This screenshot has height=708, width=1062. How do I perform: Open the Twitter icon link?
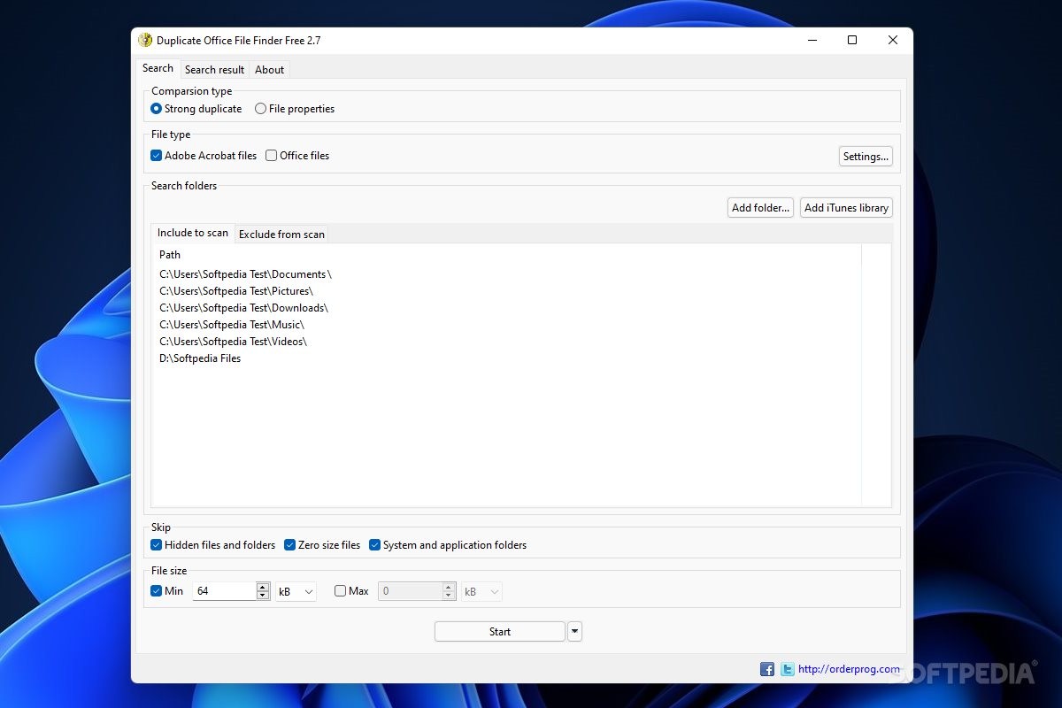pyautogui.click(x=787, y=669)
